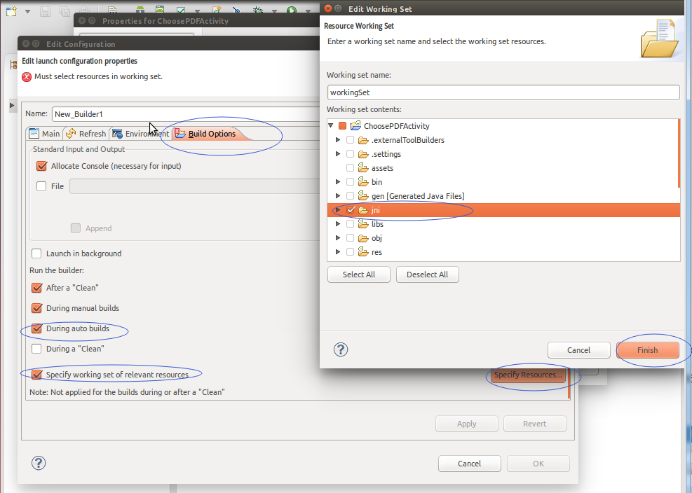The image size is (692, 493).
Task: Expand the obj folder
Action: 338,237
